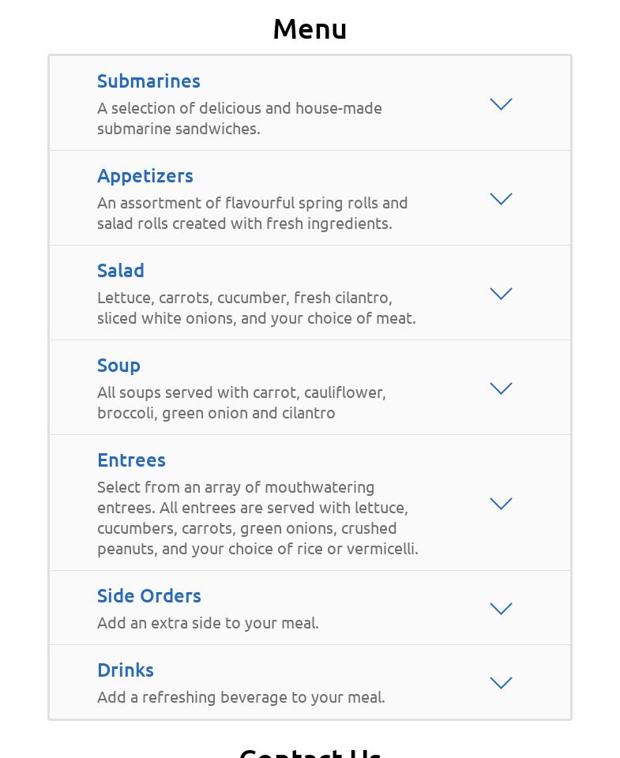
Task: Click the refreshing beverage description
Action: pyautogui.click(x=241, y=696)
